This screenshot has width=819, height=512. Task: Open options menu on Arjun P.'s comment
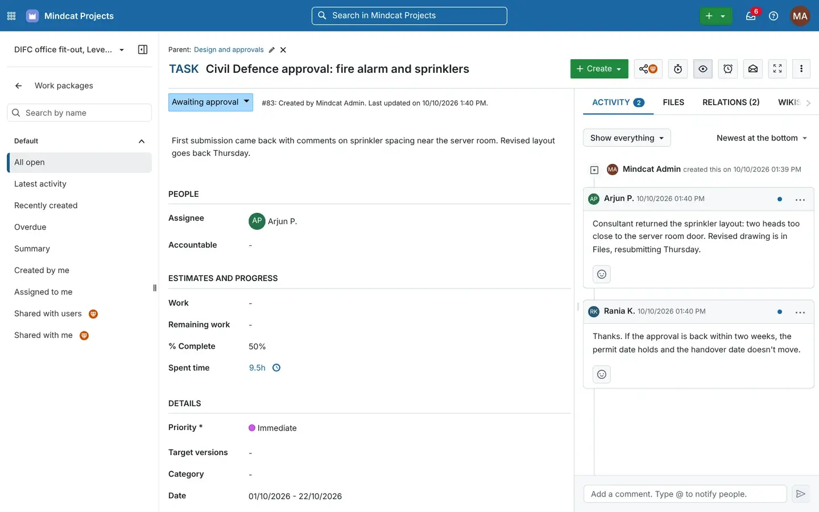pyautogui.click(x=800, y=200)
